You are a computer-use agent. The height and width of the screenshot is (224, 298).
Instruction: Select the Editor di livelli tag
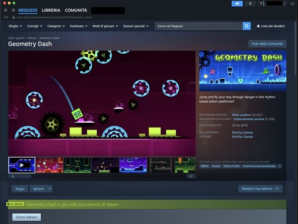pos(231,166)
